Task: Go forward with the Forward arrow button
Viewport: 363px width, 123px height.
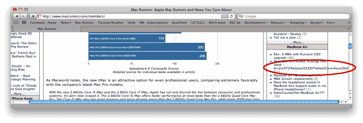Action: click(24, 16)
